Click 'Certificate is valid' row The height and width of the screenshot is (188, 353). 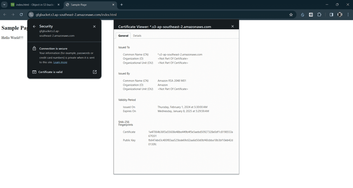tap(64, 72)
